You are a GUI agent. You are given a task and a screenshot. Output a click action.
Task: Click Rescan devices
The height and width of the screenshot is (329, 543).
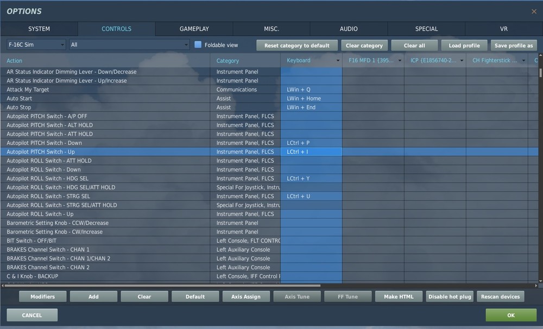pyautogui.click(x=500, y=296)
